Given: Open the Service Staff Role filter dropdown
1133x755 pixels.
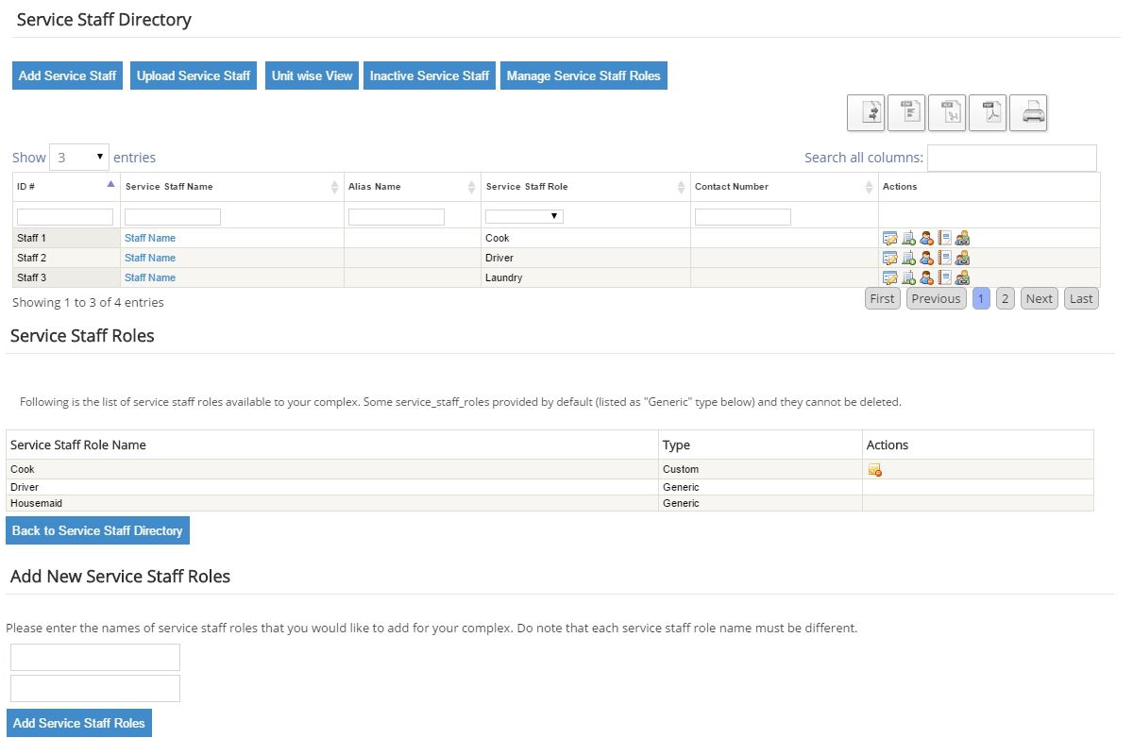Looking at the screenshot, I should click(525, 216).
